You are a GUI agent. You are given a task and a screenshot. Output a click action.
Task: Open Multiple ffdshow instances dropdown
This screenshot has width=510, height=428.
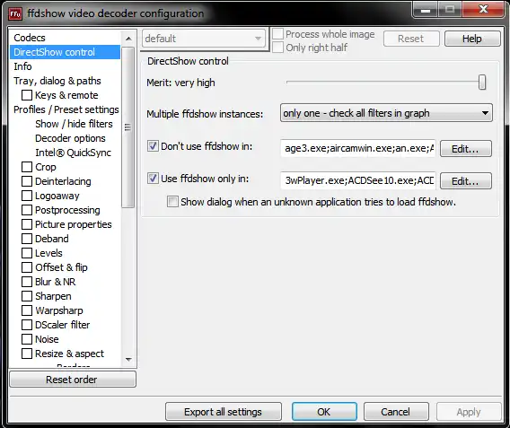(386, 113)
